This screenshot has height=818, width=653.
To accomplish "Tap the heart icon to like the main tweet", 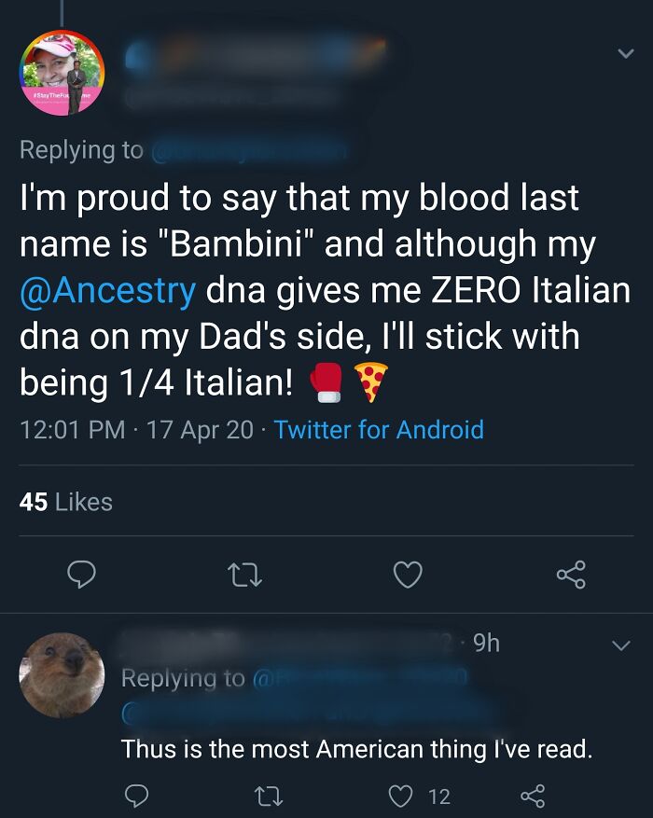I will [x=408, y=575].
